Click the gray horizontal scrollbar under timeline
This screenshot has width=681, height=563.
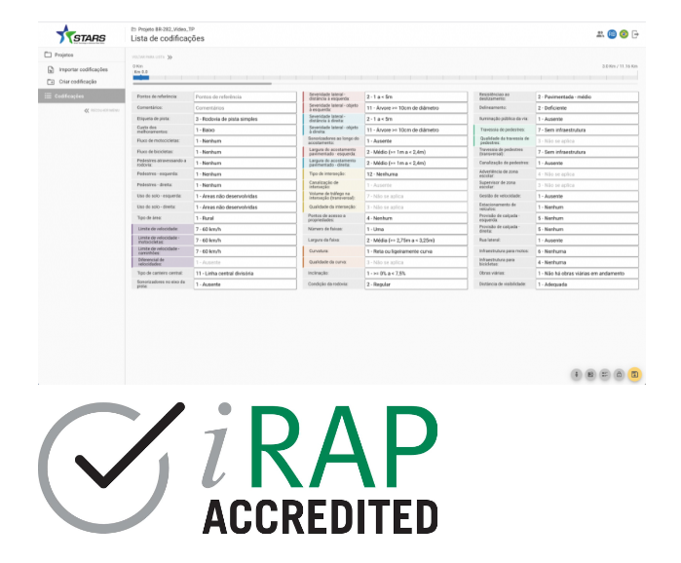(203, 84)
